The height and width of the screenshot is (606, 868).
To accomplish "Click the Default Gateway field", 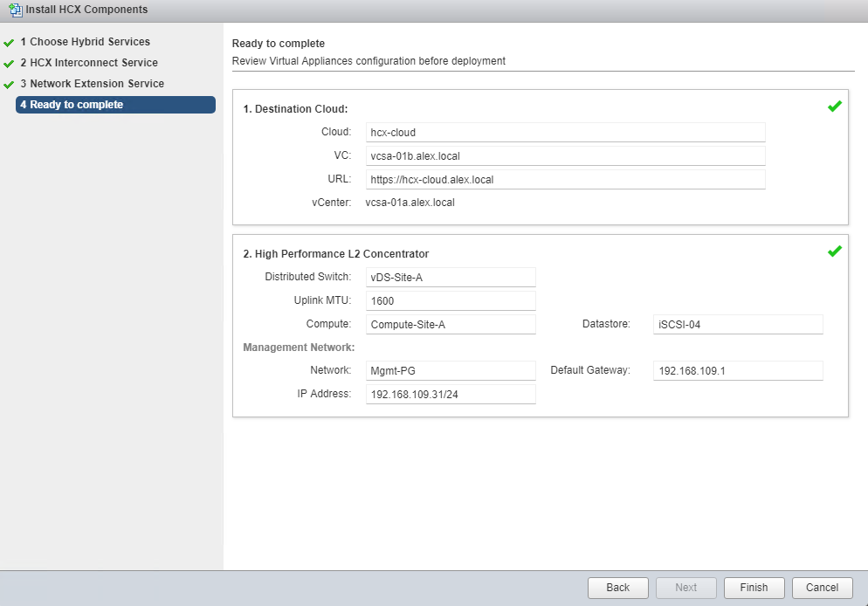I will coord(738,371).
